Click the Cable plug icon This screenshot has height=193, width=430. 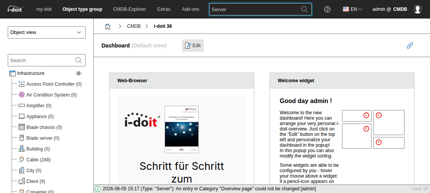22,160
